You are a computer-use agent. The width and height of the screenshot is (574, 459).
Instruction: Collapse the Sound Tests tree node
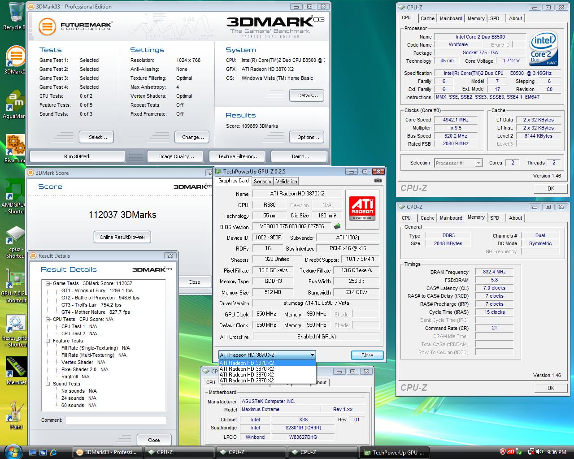(48, 384)
